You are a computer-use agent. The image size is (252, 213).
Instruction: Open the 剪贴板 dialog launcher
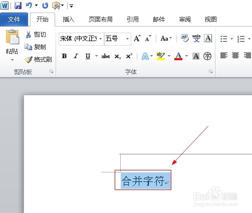(52, 72)
